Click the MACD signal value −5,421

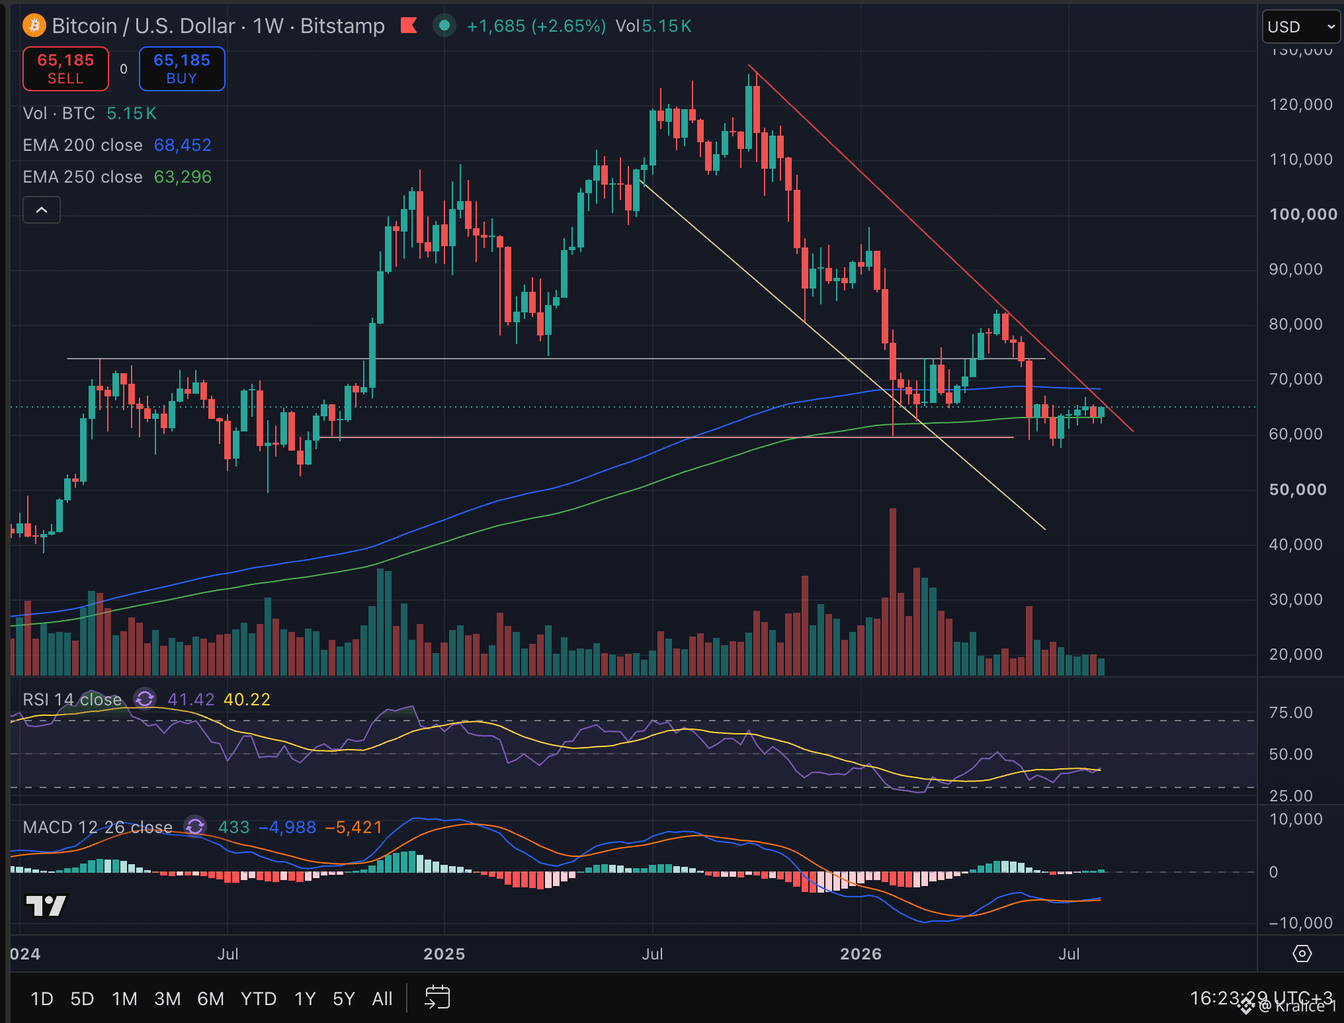(353, 827)
